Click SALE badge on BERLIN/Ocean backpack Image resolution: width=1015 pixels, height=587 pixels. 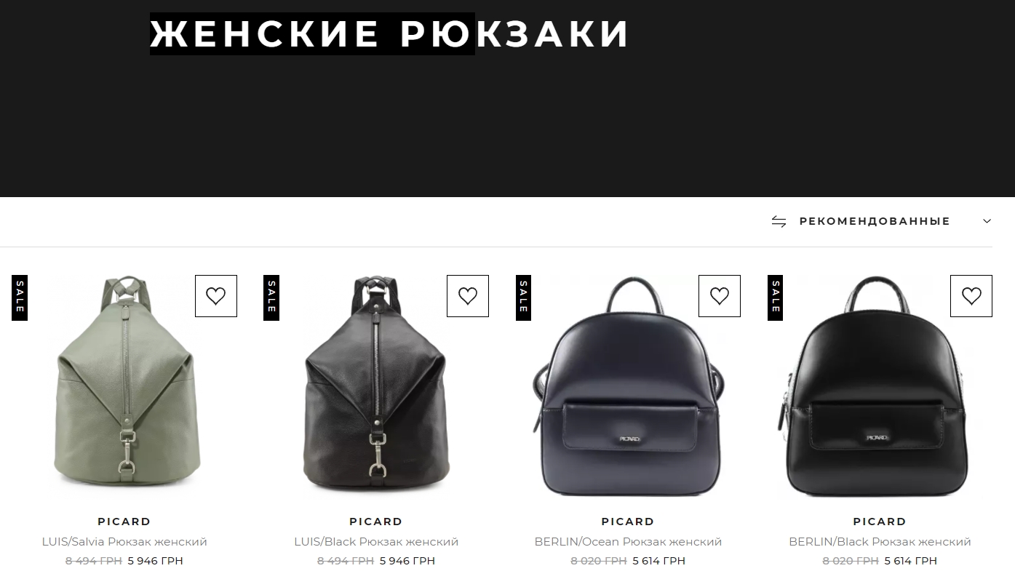click(523, 298)
